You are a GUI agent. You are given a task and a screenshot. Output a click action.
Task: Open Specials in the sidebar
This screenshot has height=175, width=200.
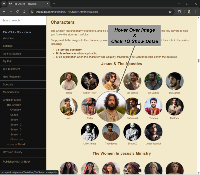click(x=8, y=85)
